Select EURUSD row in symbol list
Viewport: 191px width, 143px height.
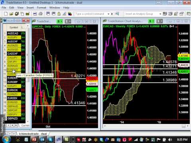[14, 102]
